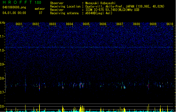The height and width of the screenshot is (112, 176).
Task: Click the Observer field label
Action: tap(57, 3)
